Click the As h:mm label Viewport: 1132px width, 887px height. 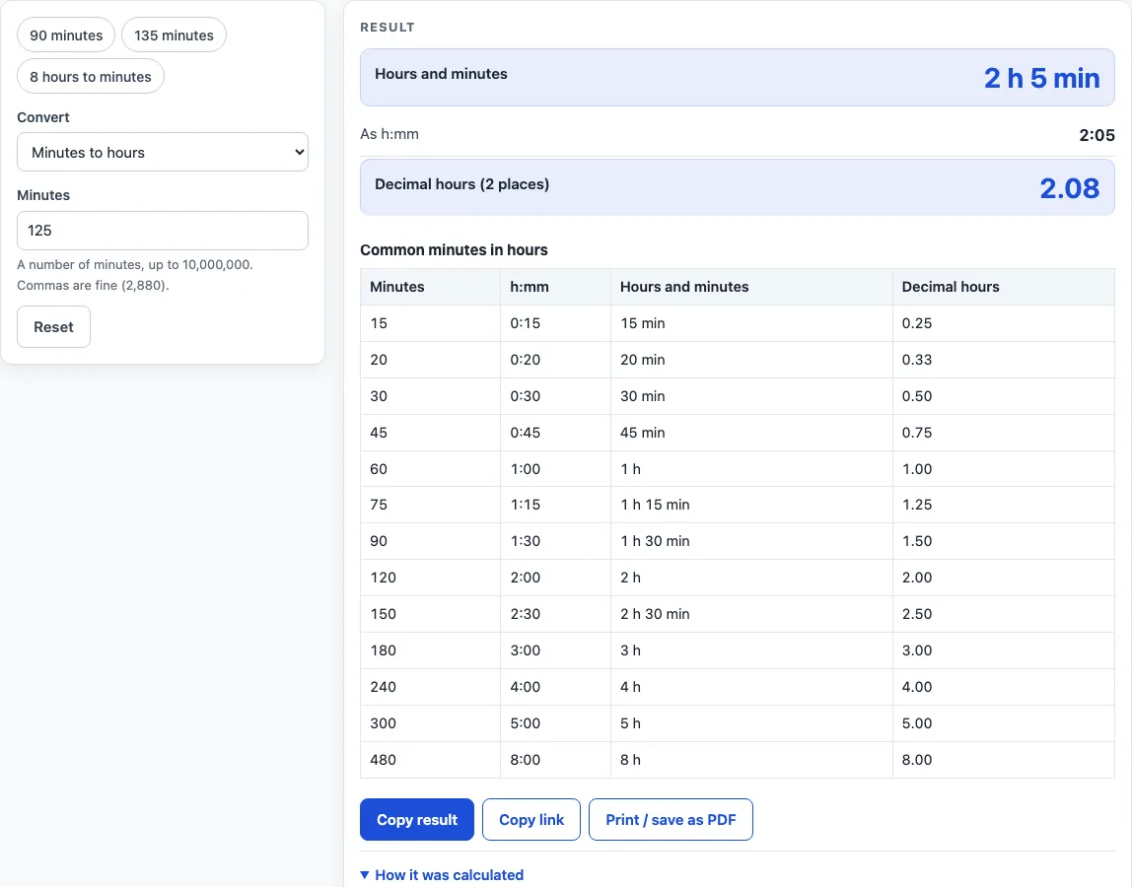point(389,134)
